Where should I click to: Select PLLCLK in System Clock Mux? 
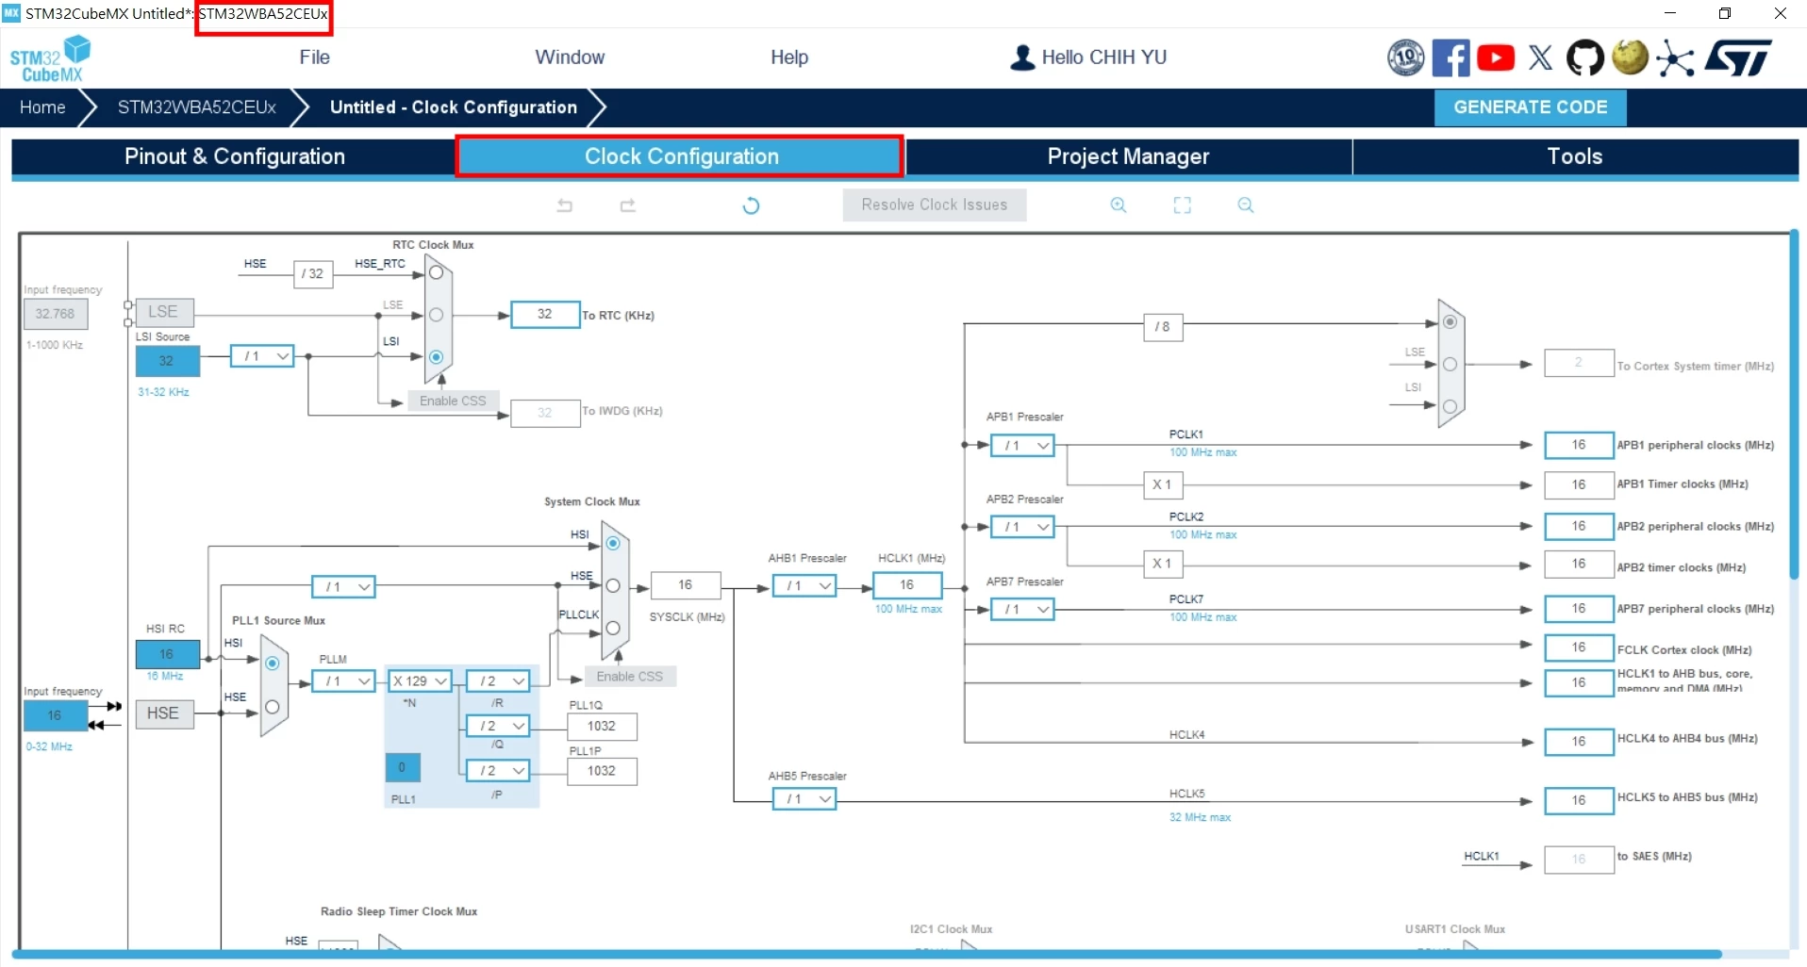tap(613, 628)
